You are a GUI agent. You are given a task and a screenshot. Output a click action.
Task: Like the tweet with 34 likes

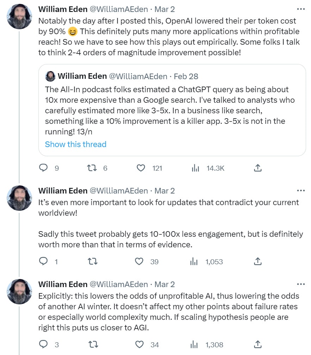click(139, 344)
